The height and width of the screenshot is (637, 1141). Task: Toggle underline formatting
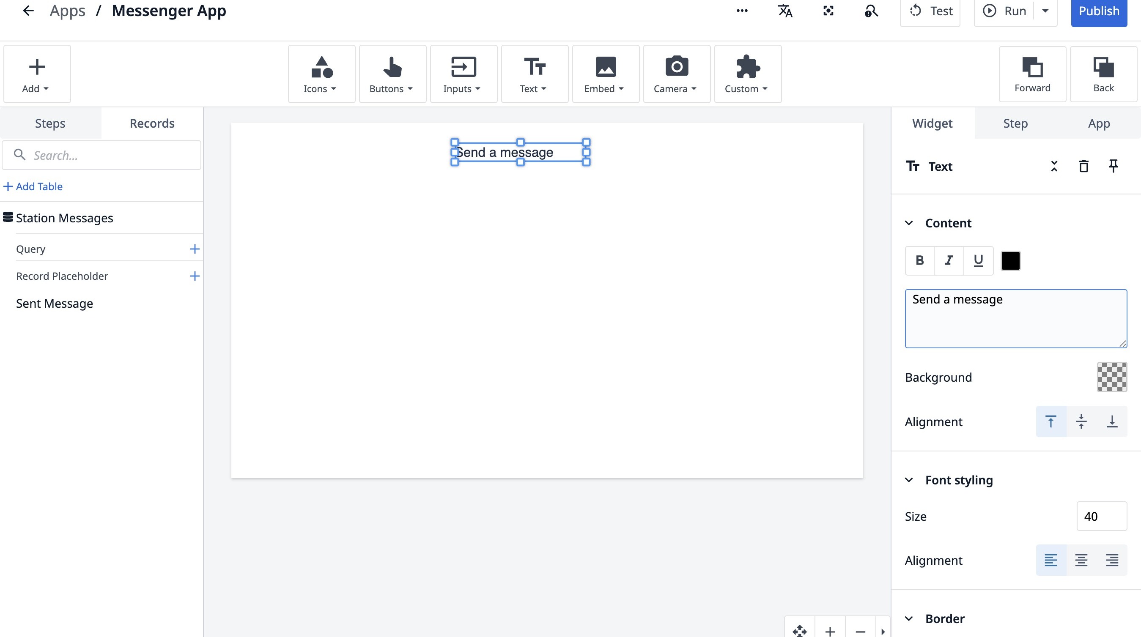point(978,260)
